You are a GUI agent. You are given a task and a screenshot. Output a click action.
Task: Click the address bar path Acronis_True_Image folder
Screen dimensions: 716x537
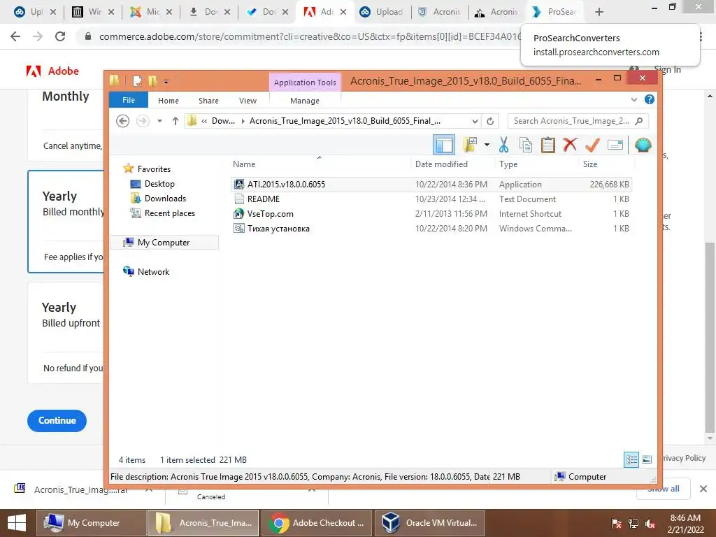coord(345,121)
